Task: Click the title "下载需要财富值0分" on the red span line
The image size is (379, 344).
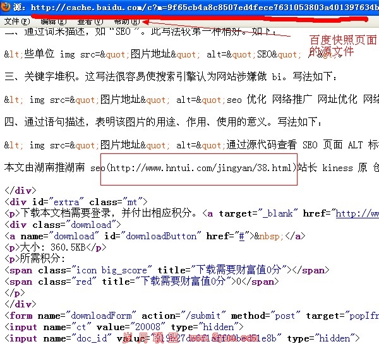Action: [183, 281]
